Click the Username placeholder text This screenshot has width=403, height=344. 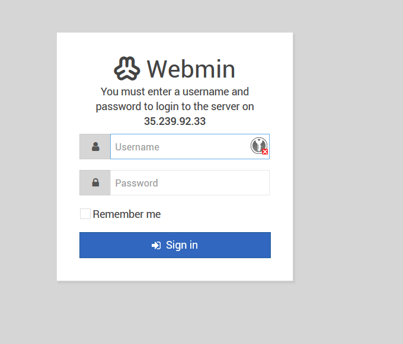click(x=137, y=147)
